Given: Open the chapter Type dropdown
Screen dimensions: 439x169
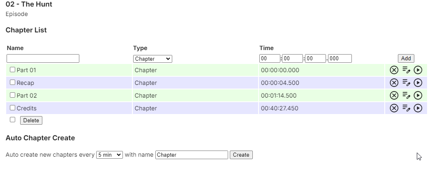Looking at the screenshot, I should click(152, 59).
